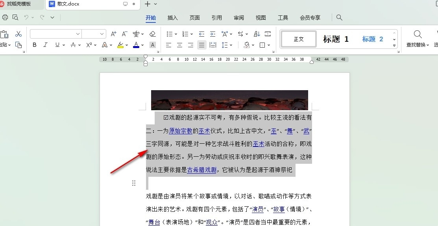Open the 古希腊戏剧 hyperlink

point(201,170)
